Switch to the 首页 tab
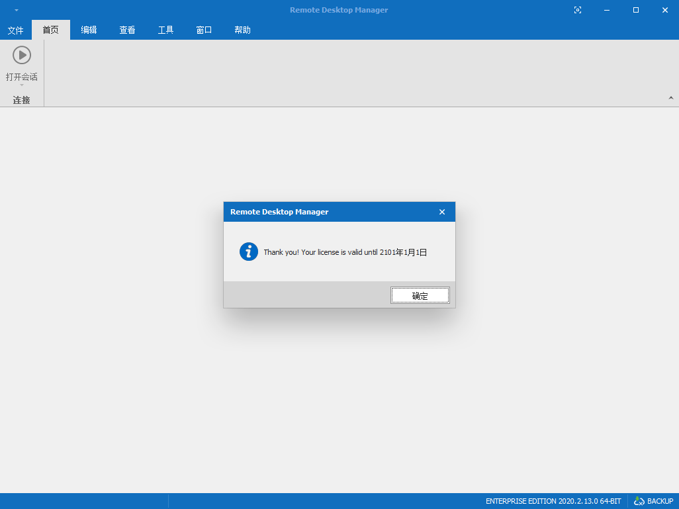Viewport: 679px width, 509px height. 51,30
